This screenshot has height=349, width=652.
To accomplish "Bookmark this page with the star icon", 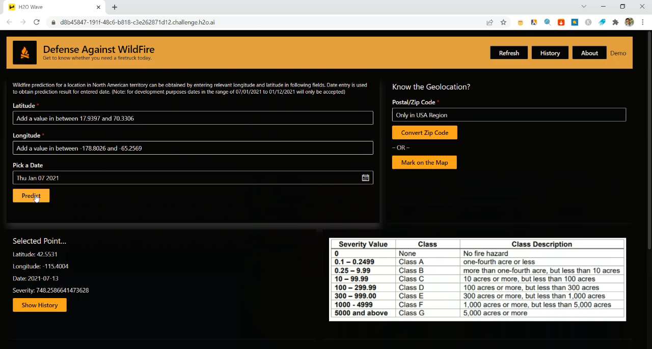I will [503, 22].
